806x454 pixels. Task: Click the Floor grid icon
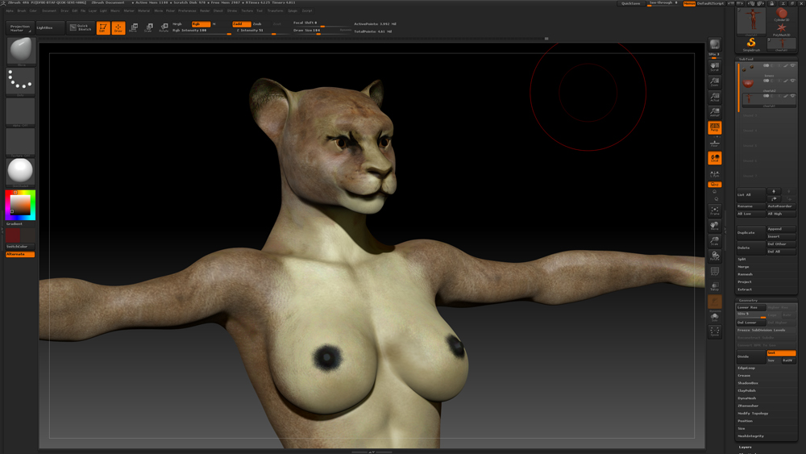[x=714, y=144]
